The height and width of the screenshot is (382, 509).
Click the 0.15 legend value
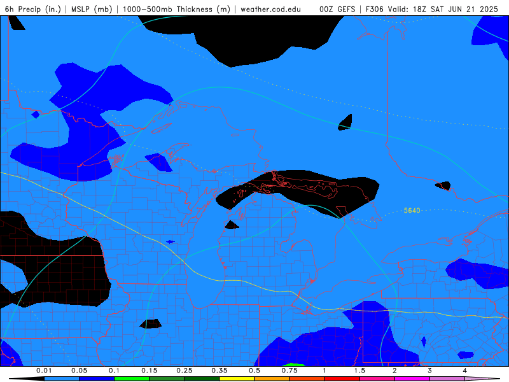(x=150, y=371)
